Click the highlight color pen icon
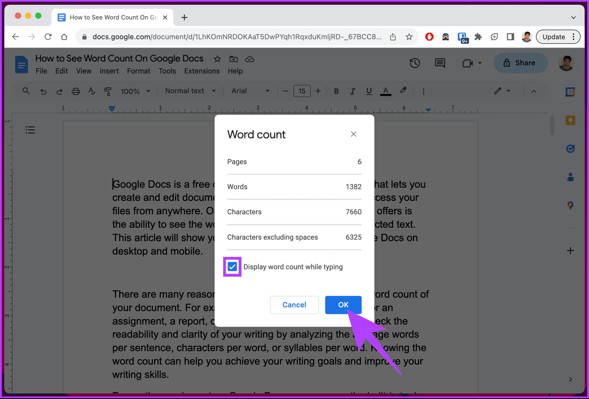Viewport: 589px width, 399px height. click(x=403, y=91)
